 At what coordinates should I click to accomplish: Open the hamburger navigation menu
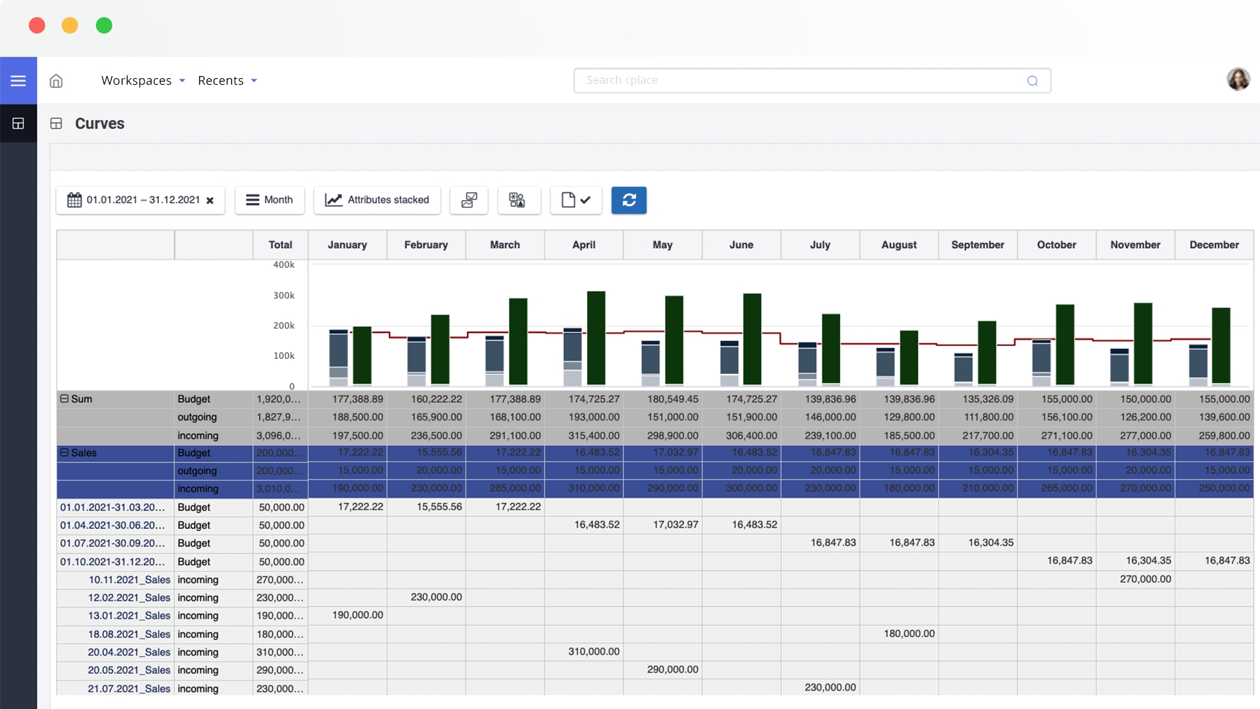[x=18, y=80]
